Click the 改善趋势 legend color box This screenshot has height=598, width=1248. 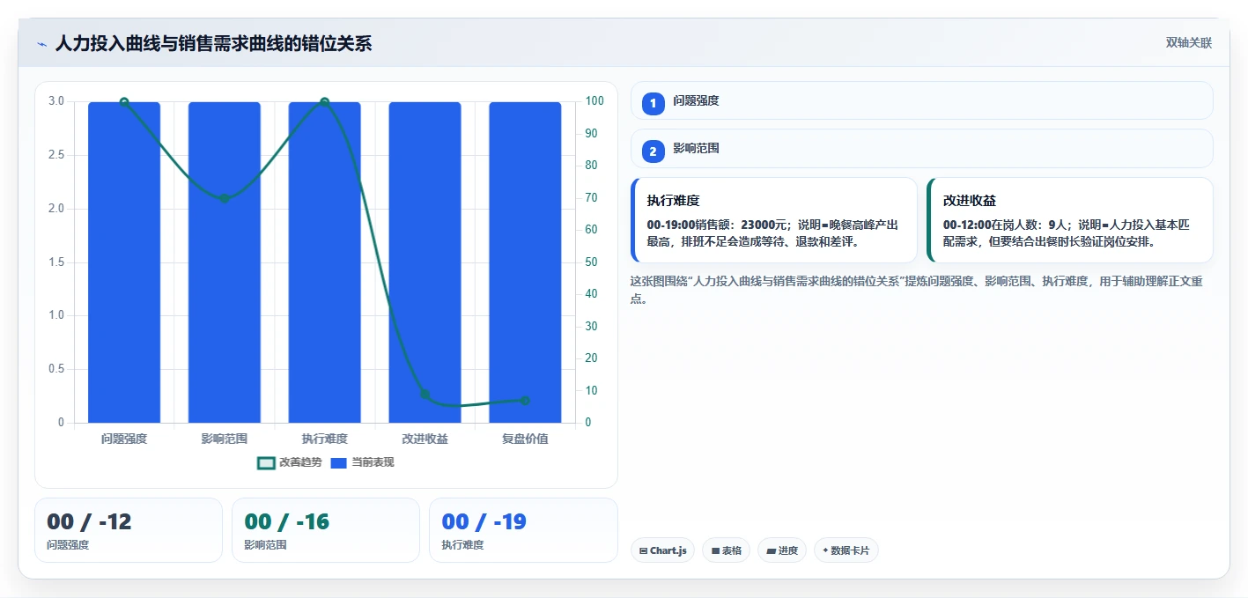click(x=266, y=462)
